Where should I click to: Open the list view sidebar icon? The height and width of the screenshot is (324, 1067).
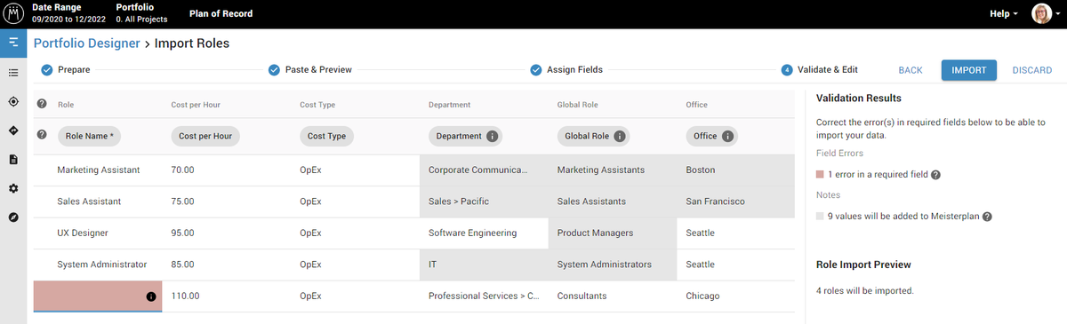coord(13,73)
